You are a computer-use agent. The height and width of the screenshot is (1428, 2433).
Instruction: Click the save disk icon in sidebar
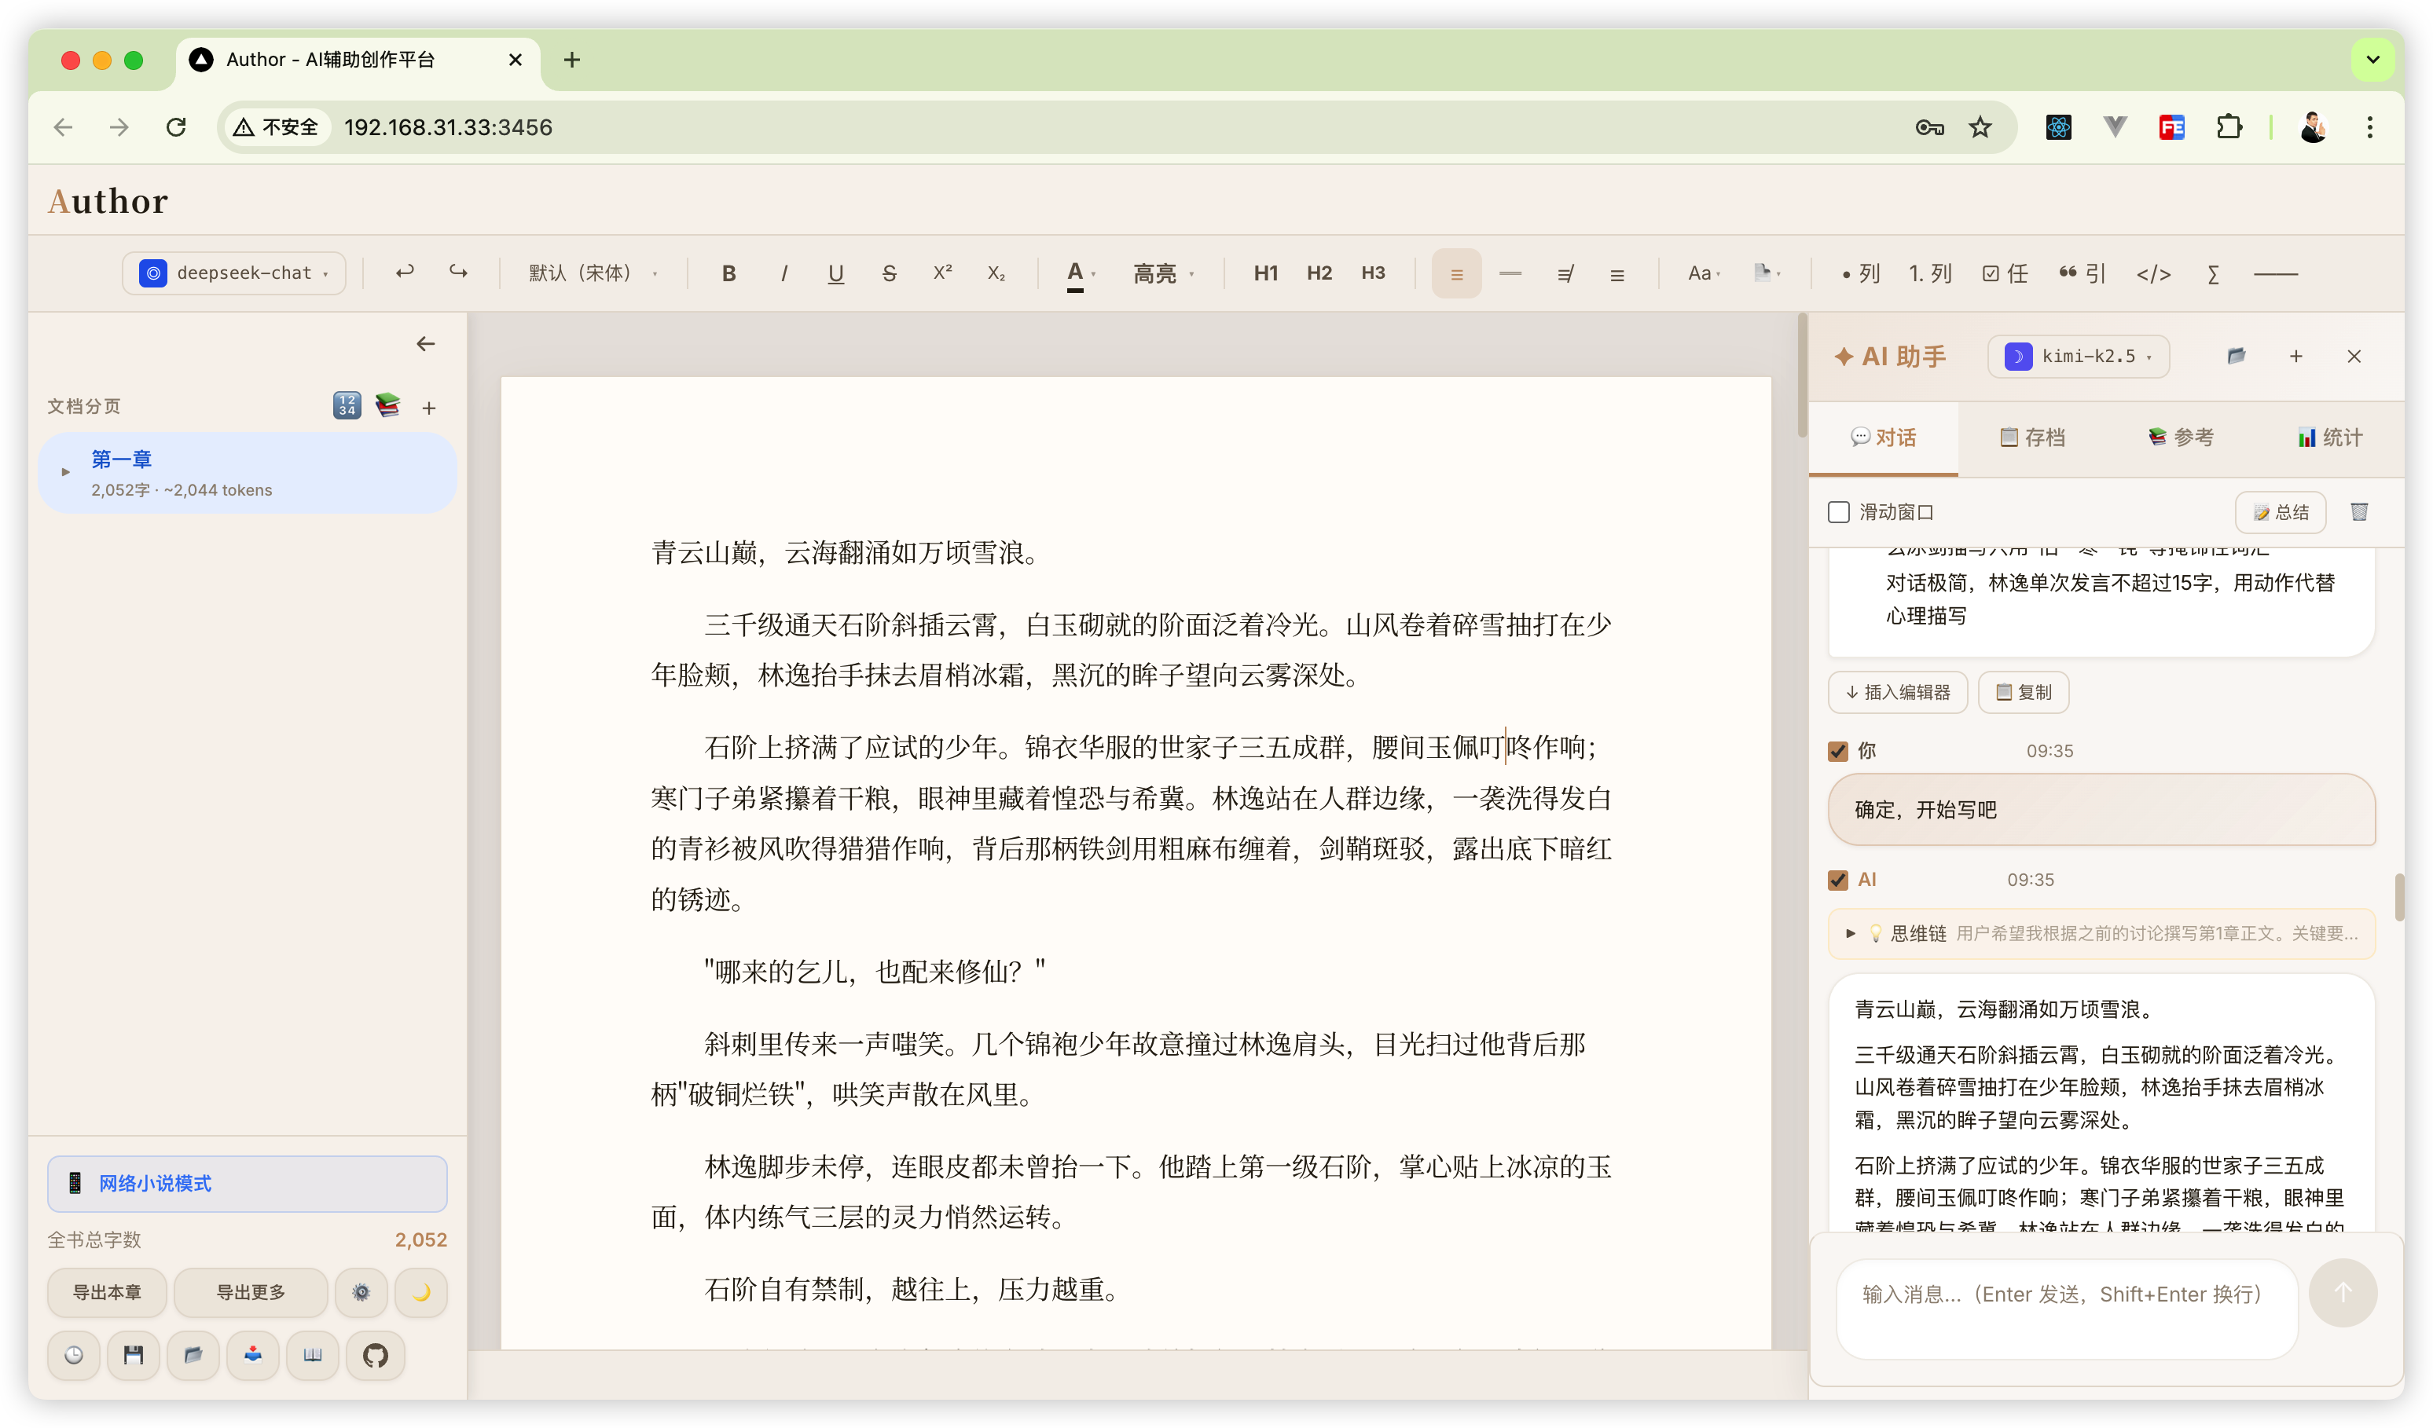coord(134,1356)
